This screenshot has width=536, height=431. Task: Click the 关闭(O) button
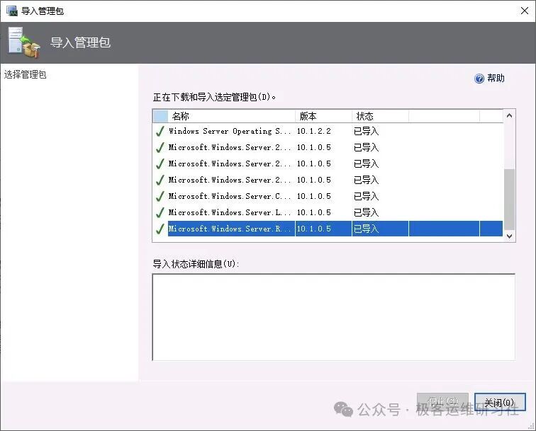499,402
